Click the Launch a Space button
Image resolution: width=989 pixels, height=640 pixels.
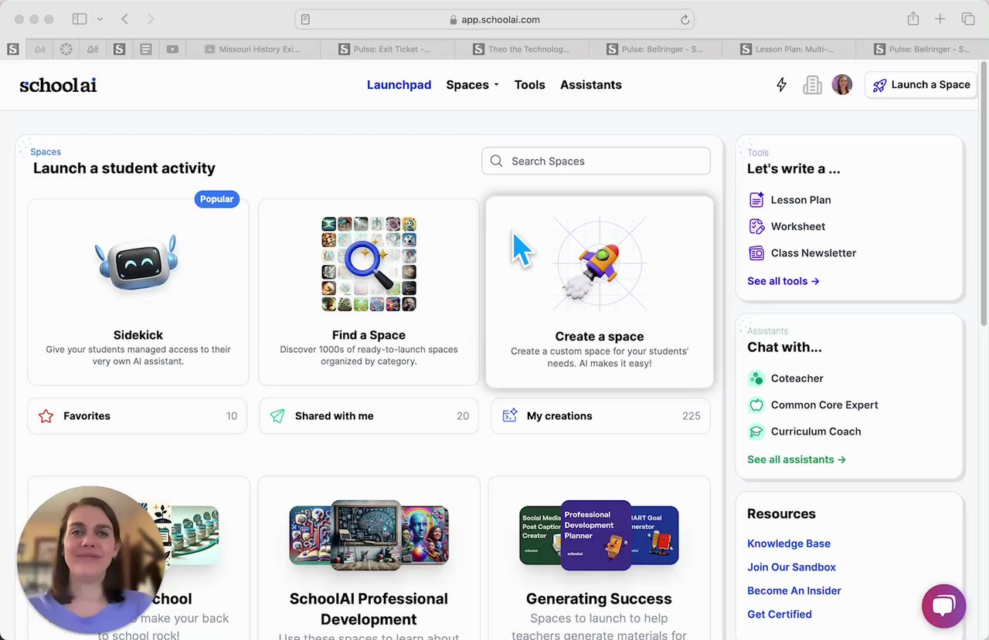point(921,85)
